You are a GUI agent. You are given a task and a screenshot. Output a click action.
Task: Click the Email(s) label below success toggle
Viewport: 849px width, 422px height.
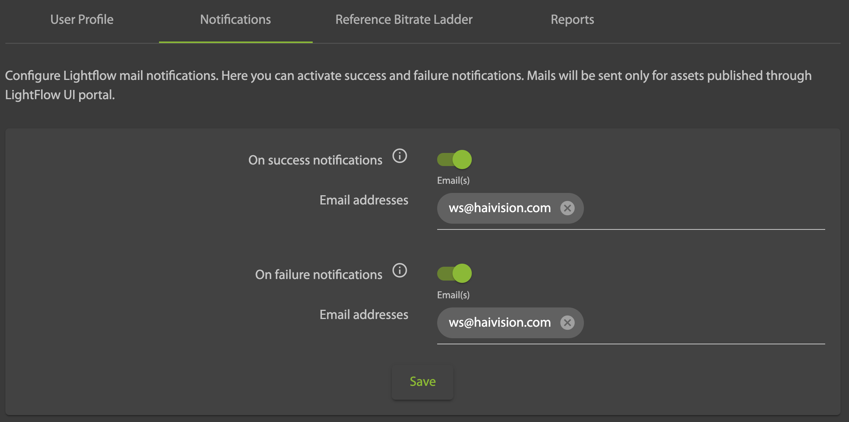[x=453, y=181]
